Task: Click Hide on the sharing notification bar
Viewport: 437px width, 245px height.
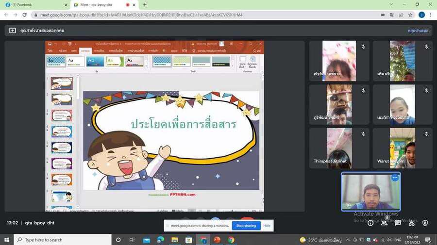Action: [x=267, y=226]
